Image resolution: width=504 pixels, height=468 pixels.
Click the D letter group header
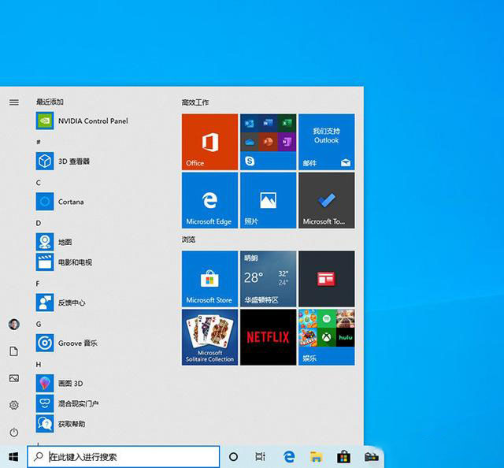click(39, 223)
